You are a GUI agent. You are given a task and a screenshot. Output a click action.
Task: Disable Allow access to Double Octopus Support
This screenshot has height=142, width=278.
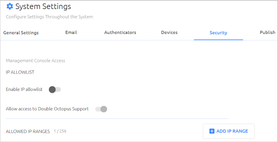click(101, 109)
